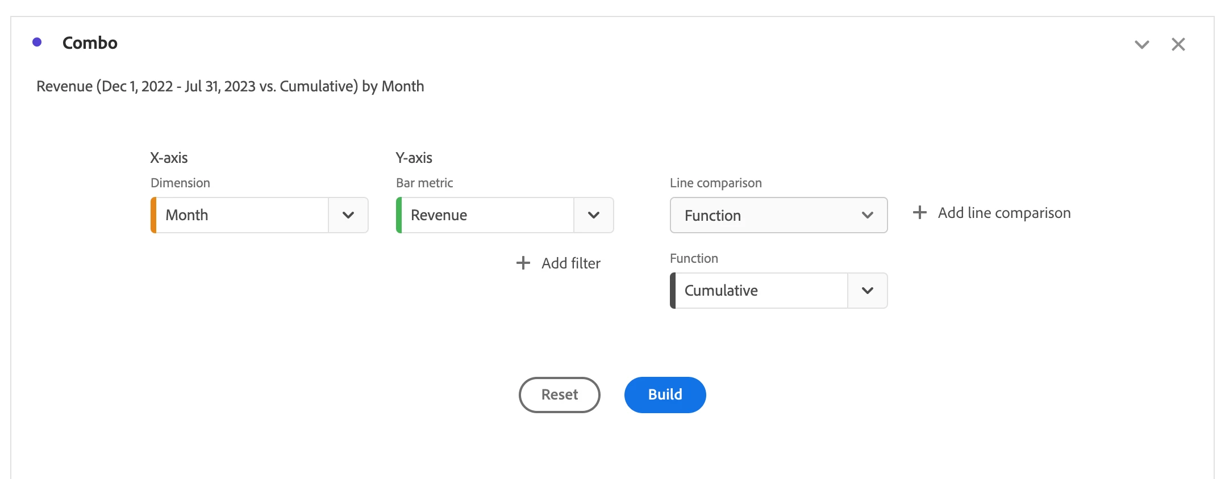Click the Combo panel title

(x=90, y=43)
